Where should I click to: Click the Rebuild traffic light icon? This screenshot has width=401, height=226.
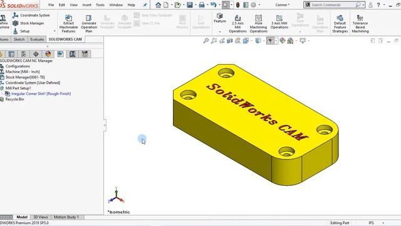pos(237,5)
